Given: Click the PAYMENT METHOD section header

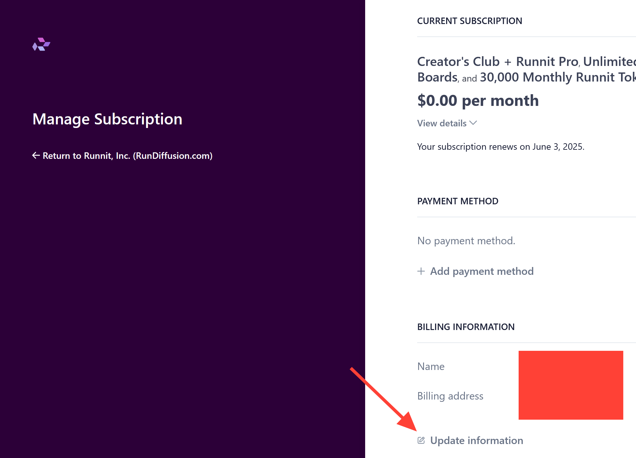Looking at the screenshot, I should click(x=458, y=201).
